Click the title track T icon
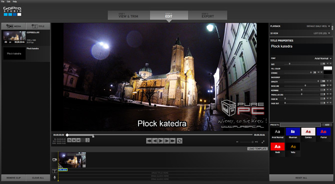The width and height of the screenshot is (335, 184). tap(54, 171)
